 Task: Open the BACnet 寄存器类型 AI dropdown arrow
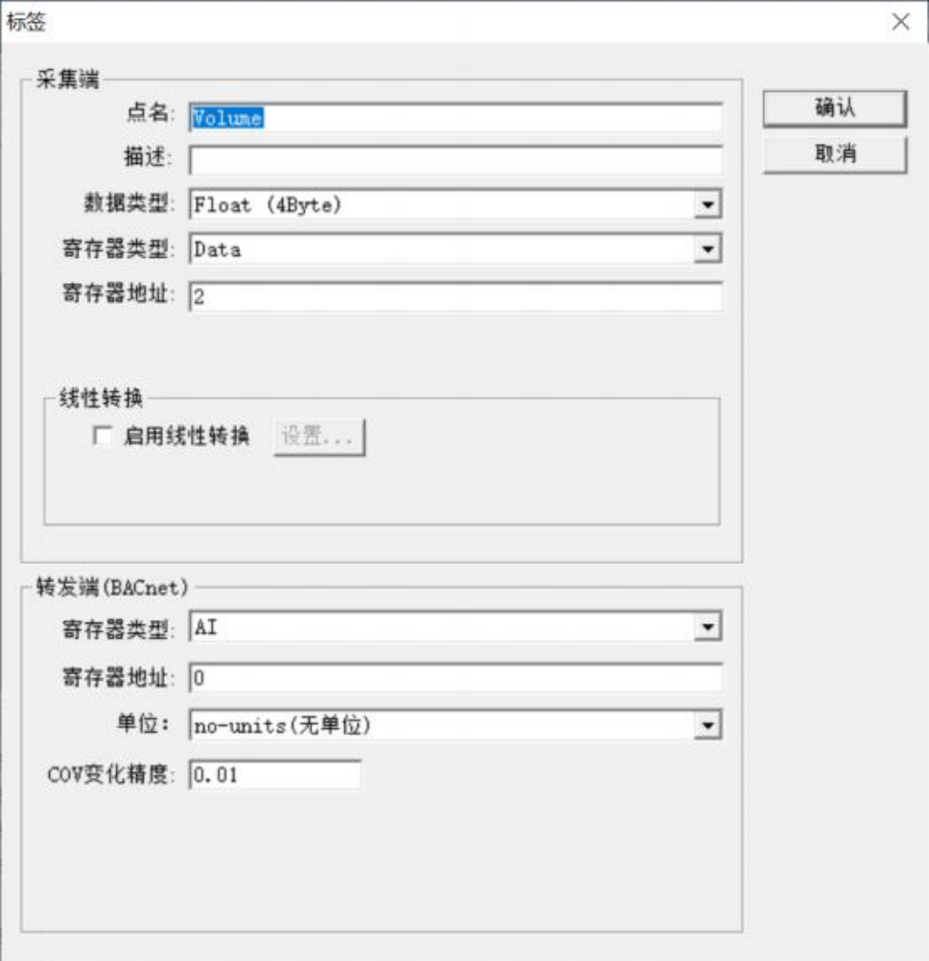click(708, 627)
